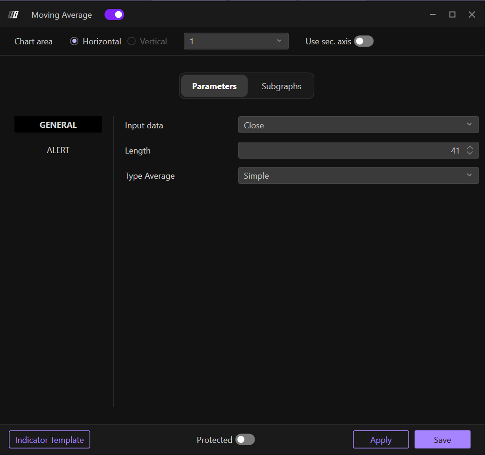This screenshot has height=455, width=485.
Task: Open the Type Average dropdown
Action: 358,175
